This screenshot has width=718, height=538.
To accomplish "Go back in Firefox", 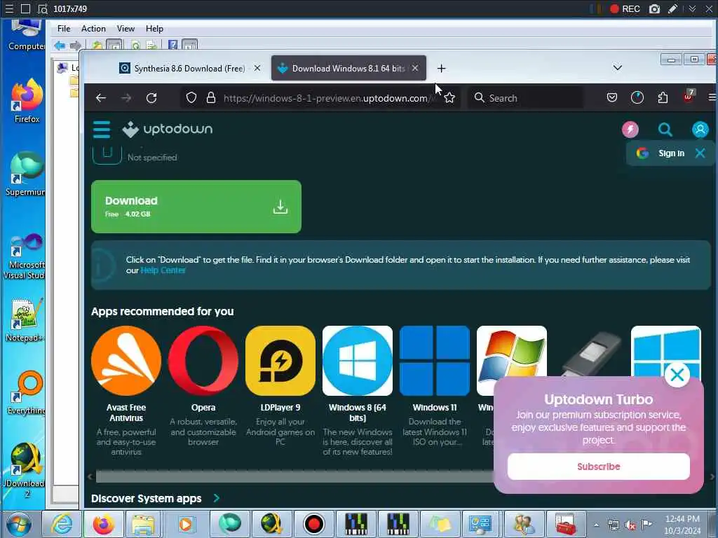I will (101, 98).
